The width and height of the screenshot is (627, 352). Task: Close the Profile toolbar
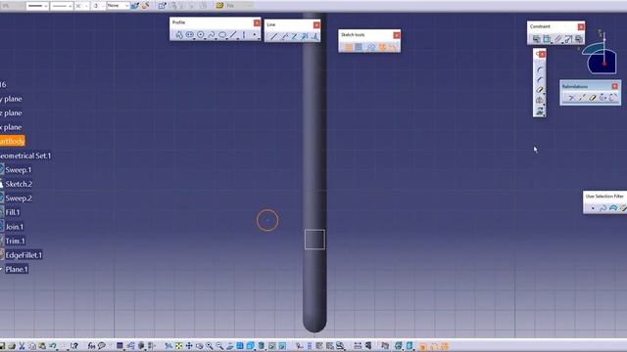[x=257, y=22]
